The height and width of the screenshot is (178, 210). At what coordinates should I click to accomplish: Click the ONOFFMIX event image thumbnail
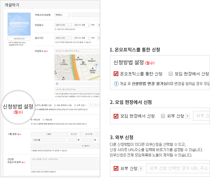(19, 24)
